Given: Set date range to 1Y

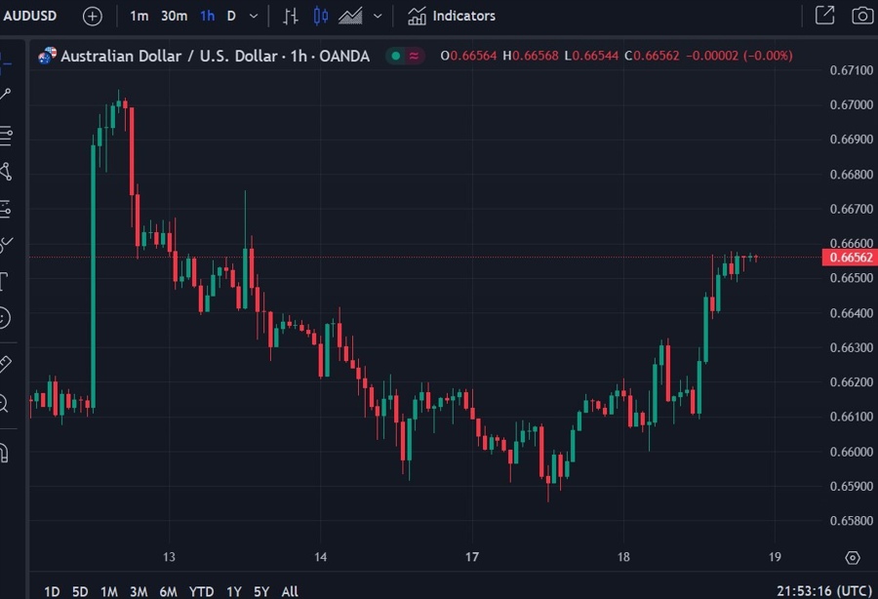Looking at the screenshot, I should 233,592.
